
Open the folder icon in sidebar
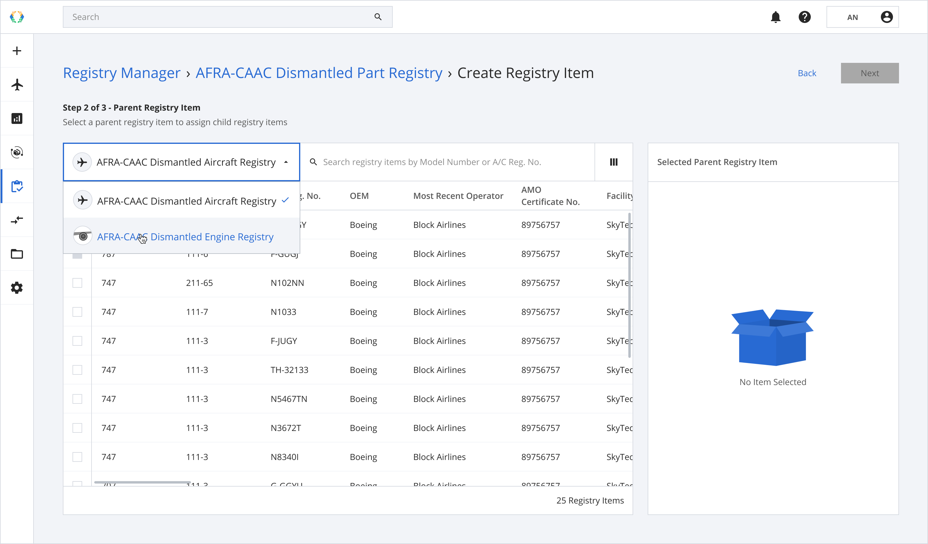17,254
